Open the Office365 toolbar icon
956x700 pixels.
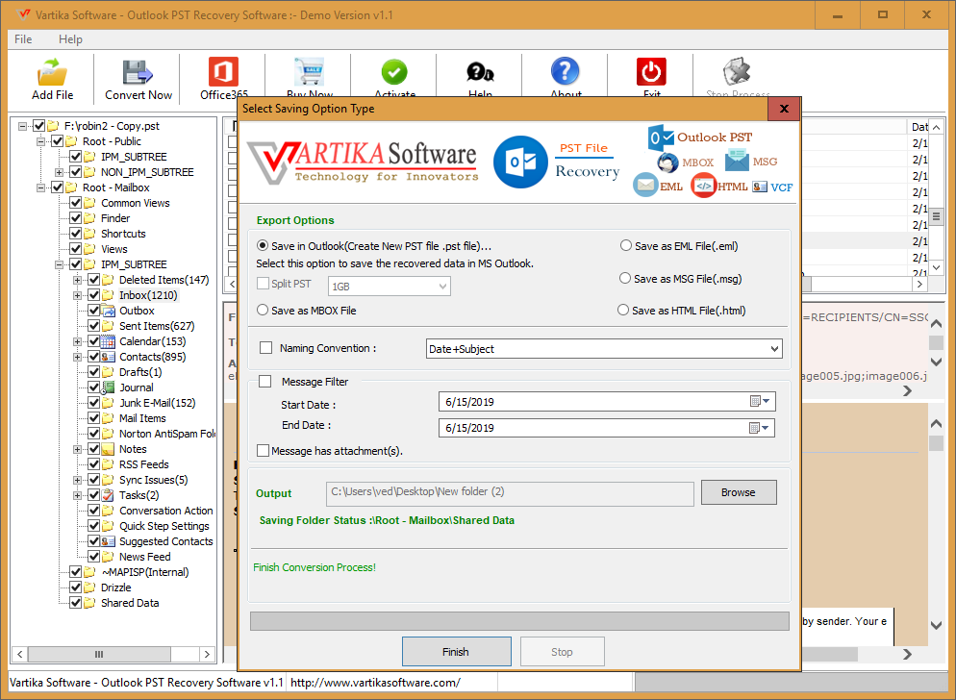(223, 72)
